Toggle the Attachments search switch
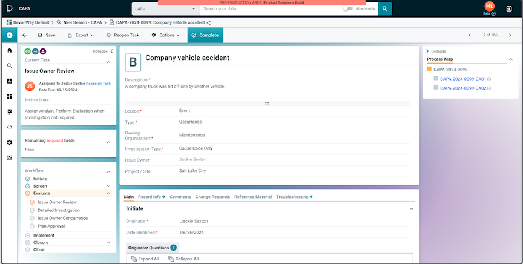523x264 pixels. click(348, 8)
